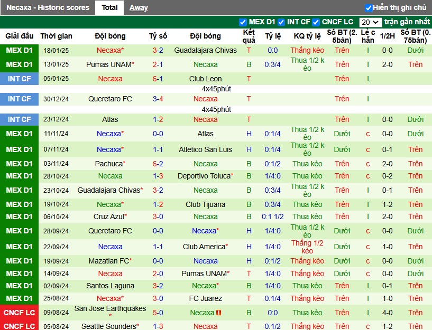Click the FC Juarez team name

(205, 298)
